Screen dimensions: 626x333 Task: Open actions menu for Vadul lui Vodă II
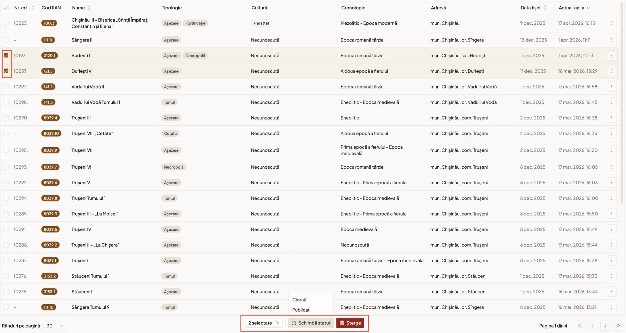pos(611,87)
